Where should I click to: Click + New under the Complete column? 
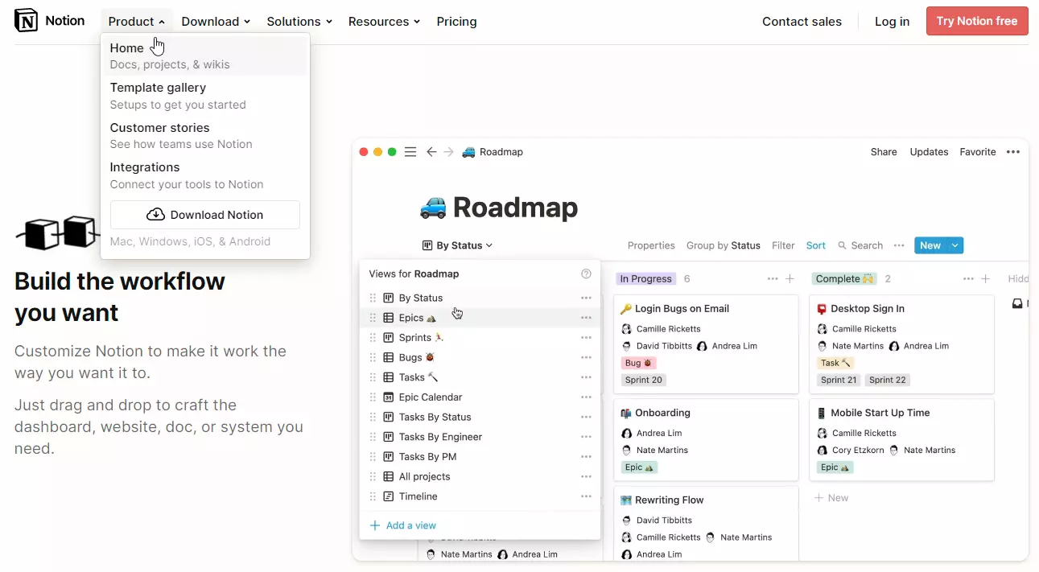click(831, 498)
